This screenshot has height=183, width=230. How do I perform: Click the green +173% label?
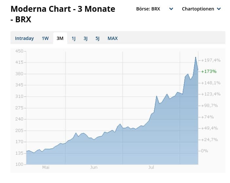209,71
